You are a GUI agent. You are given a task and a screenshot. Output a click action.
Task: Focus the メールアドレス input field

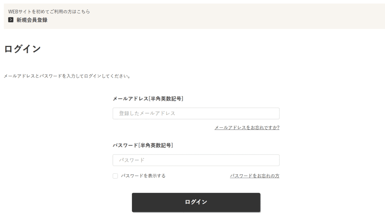pos(196,114)
